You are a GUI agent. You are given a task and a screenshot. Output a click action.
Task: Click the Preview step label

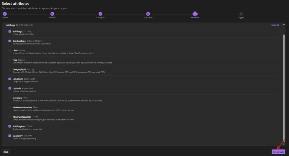click(52, 18)
